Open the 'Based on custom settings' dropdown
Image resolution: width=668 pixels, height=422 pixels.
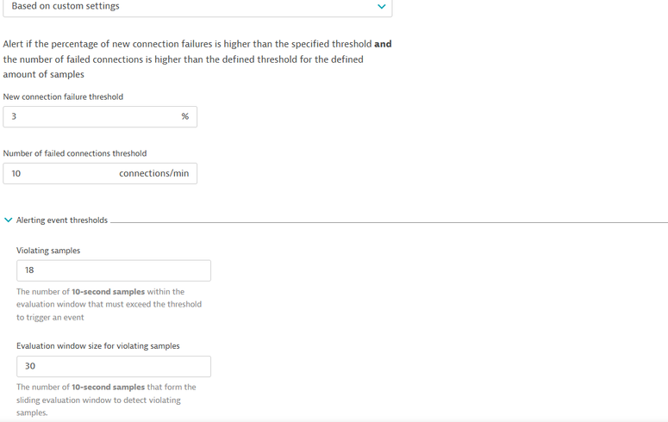coord(197,7)
